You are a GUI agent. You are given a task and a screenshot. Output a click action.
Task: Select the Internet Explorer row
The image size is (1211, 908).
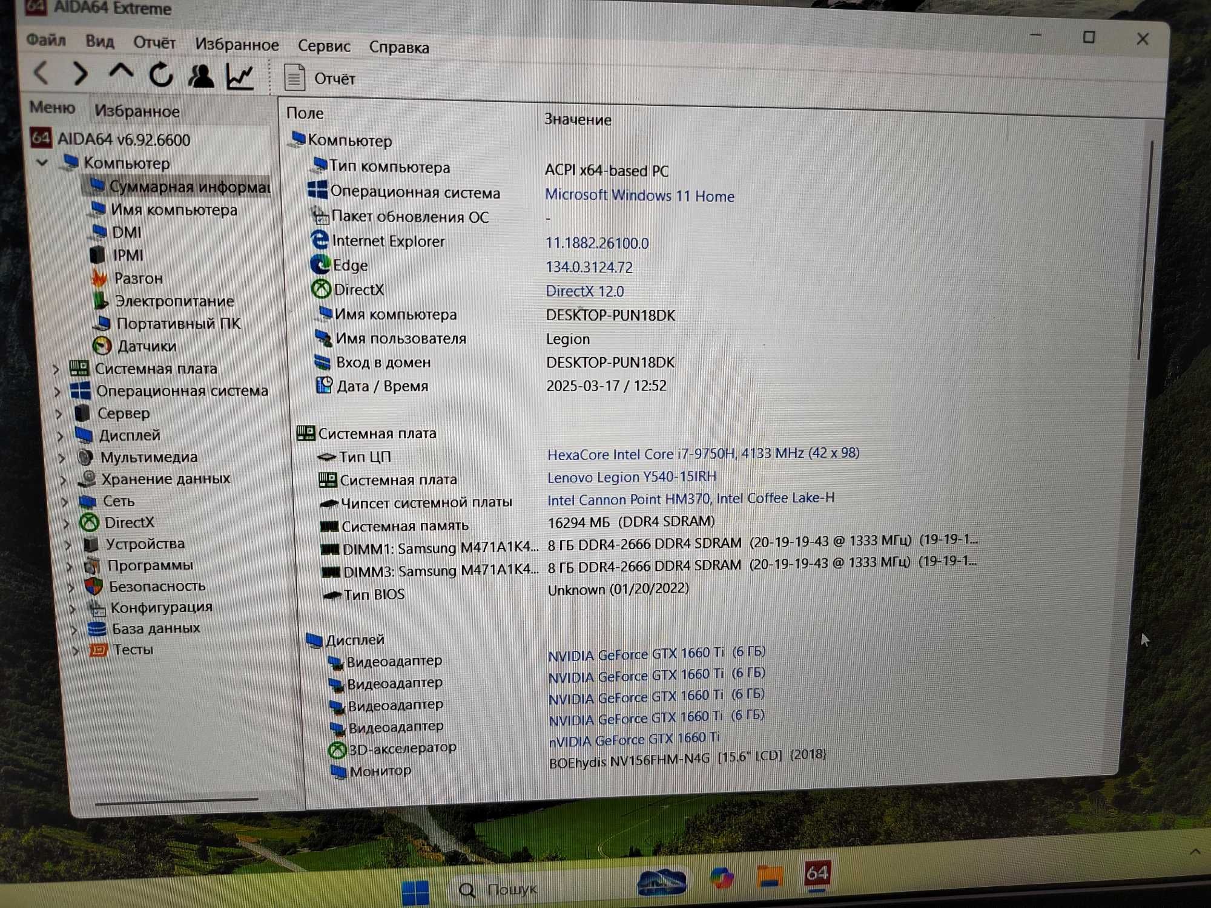coord(478,242)
